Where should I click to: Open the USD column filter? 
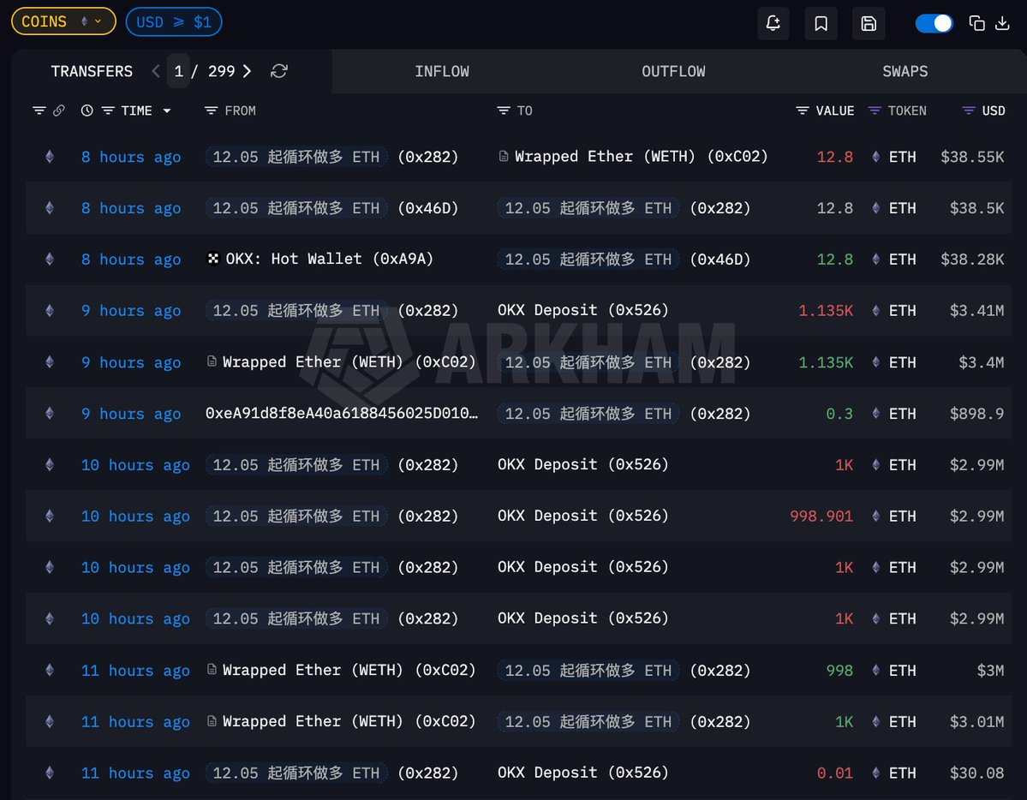tap(969, 110)
